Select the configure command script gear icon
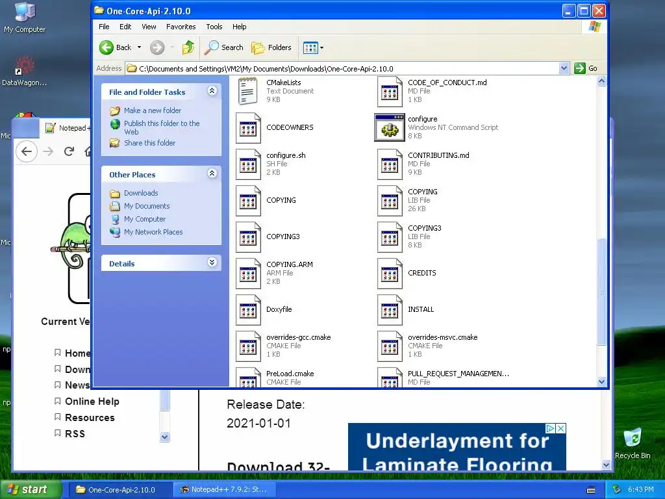Image resolution: width=665 pixels, height=499 pixels. pyautogui.click(x=390, y=127)
